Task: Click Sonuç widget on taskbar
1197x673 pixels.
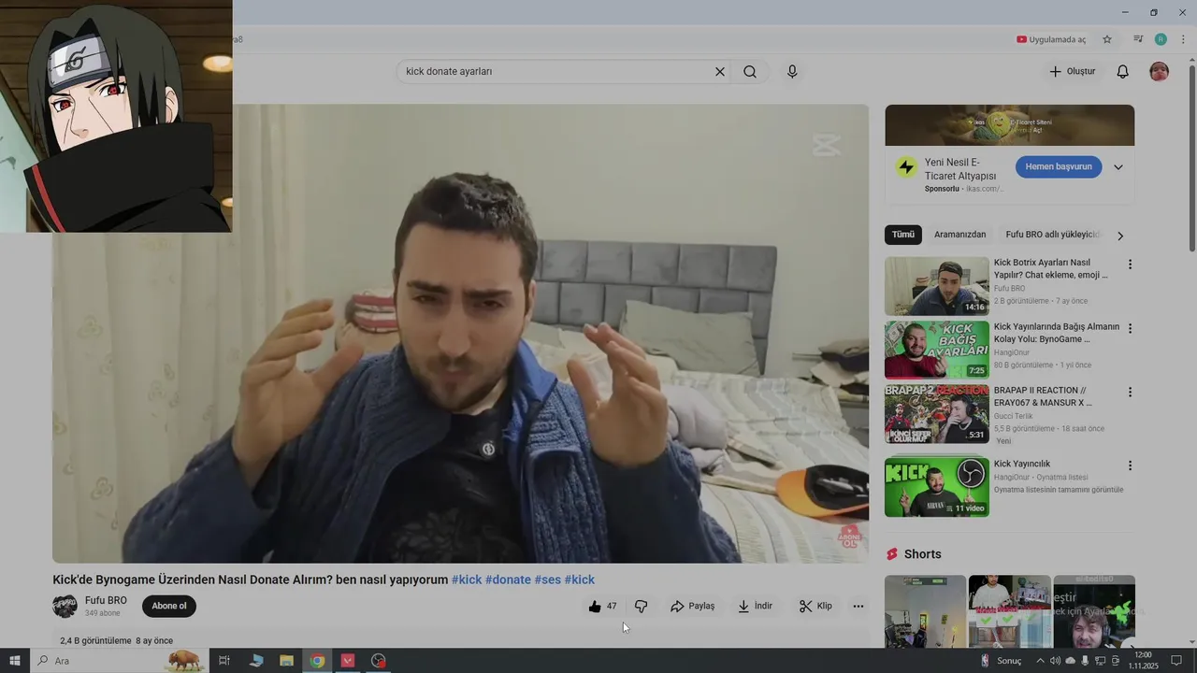Action: (1001, 661)
